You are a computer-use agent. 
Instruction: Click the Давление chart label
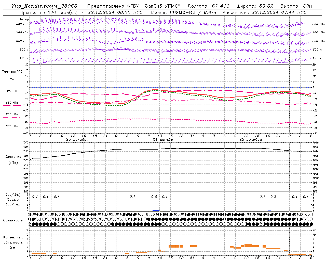point(13,157)
